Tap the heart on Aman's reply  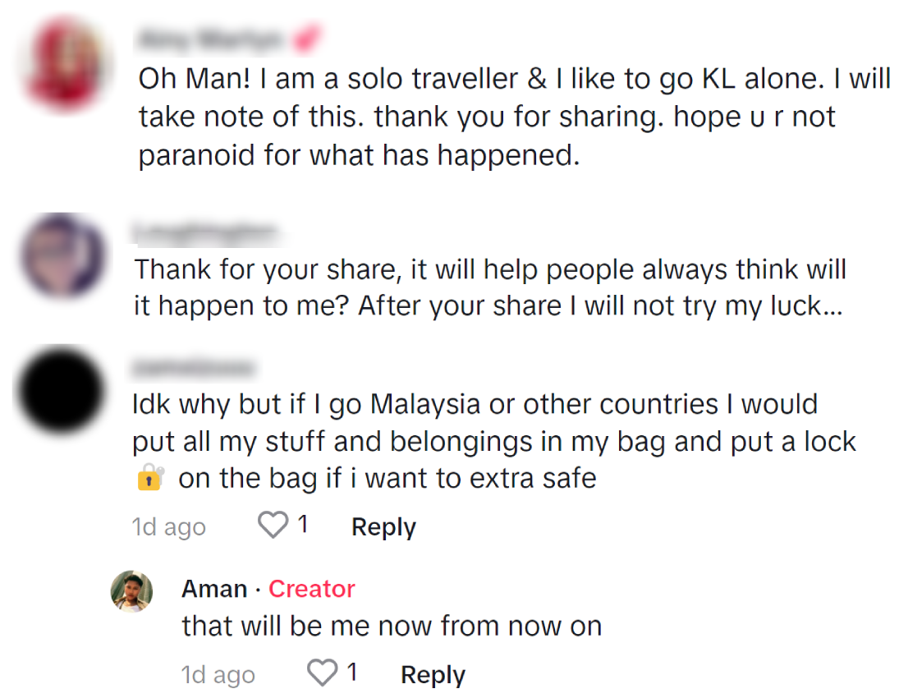pos(323,673)
